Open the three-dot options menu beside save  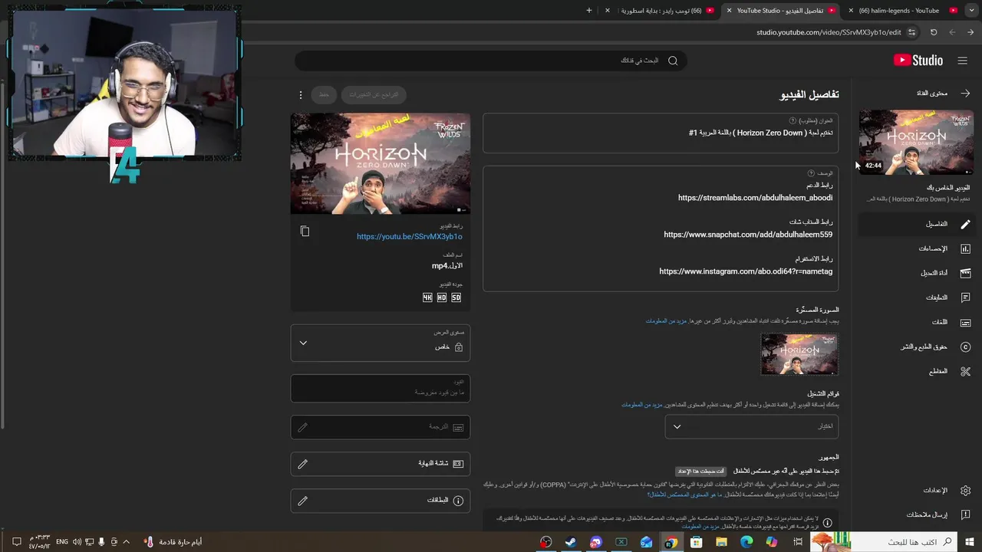tap(301, 95)
